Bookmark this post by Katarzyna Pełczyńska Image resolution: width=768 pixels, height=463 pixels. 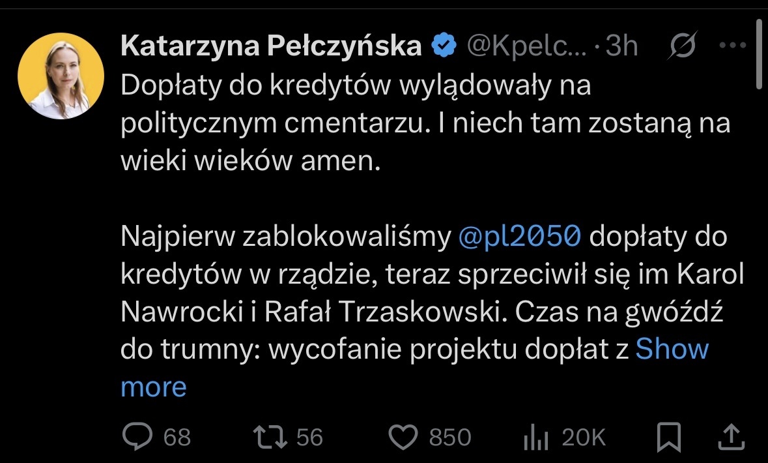click(x=668, y=437)
